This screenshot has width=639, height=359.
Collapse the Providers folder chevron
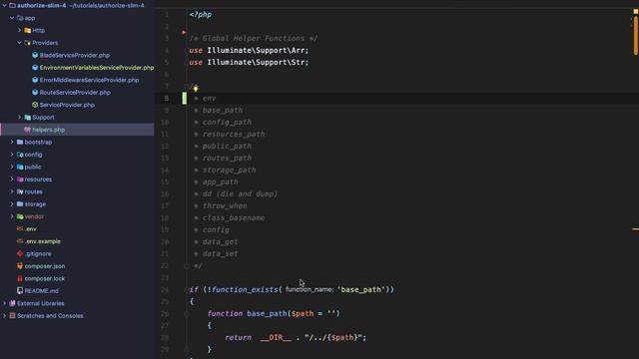coord(19,43)
